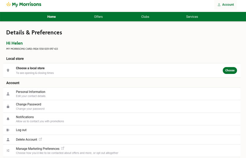Click 'Choose how you'd like to be contacted' text
Viewport: 246px width, 158px height.
click(x=67, y=153)
